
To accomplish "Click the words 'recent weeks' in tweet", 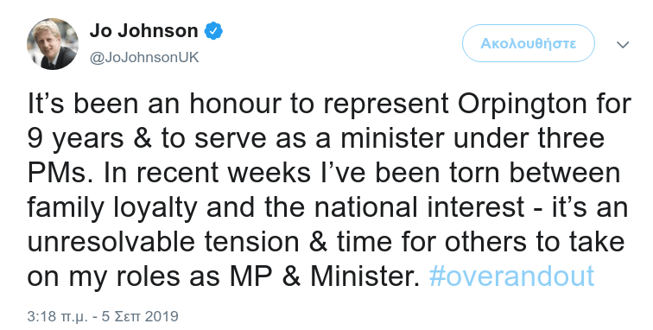I will click(x=223, y=173).
